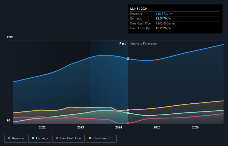
Task: Select the 2023 axis label
Action: pyautogui.click(x=81, y=127)
